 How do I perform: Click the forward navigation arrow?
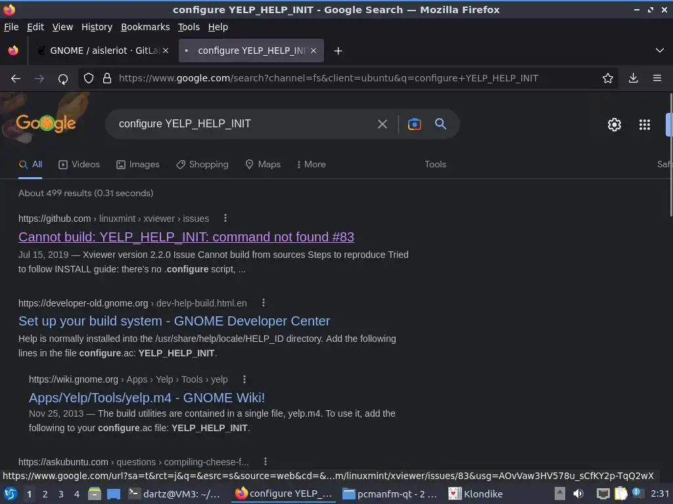[39, 79]
